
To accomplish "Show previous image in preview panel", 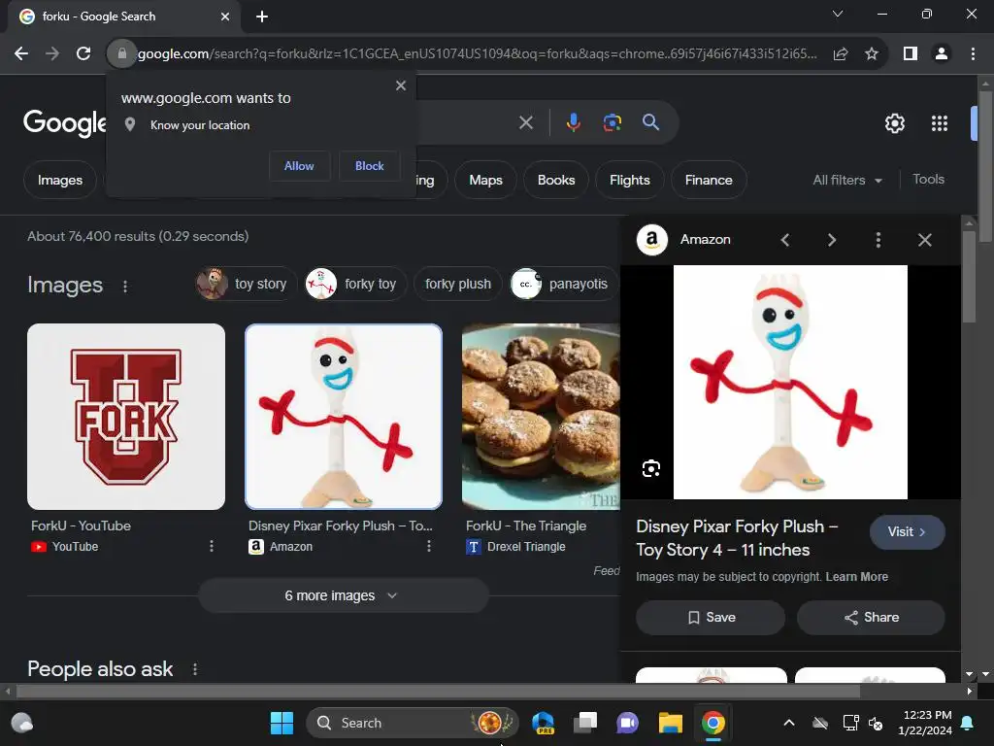I will click(784, 240).
